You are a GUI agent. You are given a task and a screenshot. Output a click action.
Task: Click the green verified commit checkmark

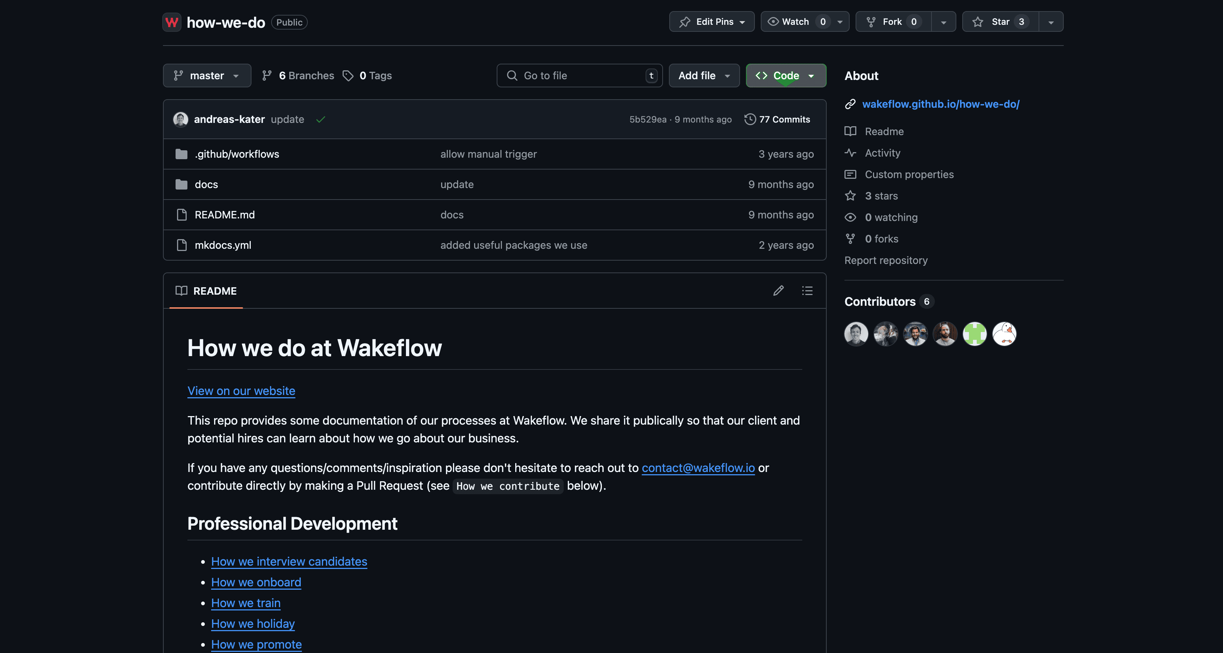click(320, 120)
